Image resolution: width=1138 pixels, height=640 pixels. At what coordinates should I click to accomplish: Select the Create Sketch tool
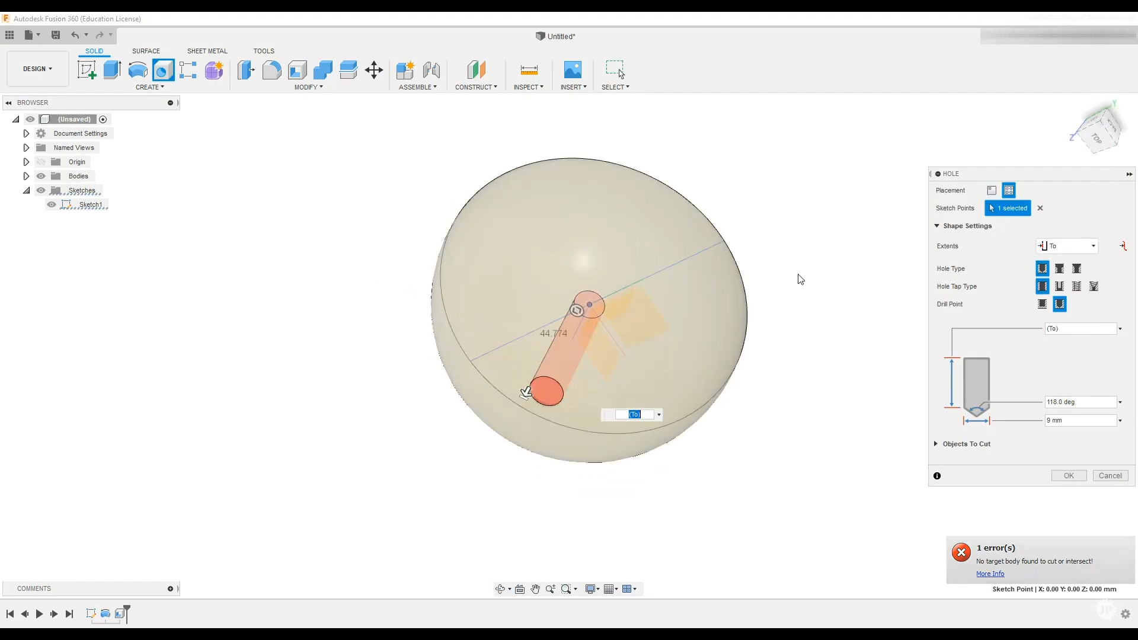(x=87, y=70)
